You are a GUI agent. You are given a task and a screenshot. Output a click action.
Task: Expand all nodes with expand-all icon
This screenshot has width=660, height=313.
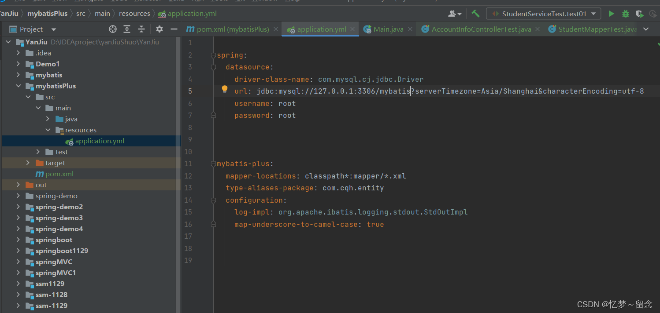126,29
